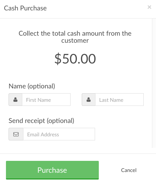Viewport: 156px width, 185px height.
Task: Click the blank header area beside the title
Action: pyautogui.click(x=97, y=8)
